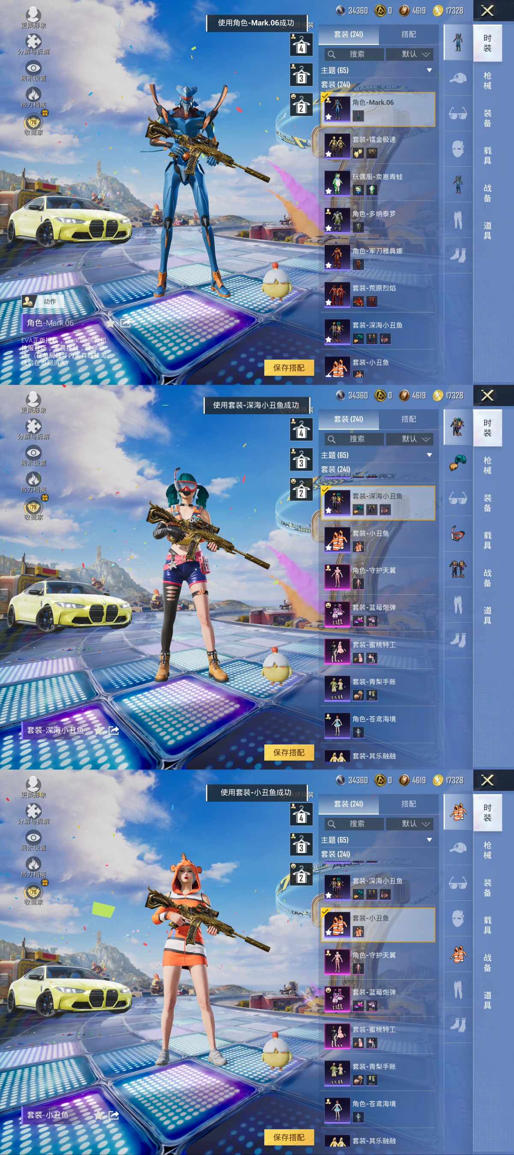Image resolution: width=514 pixels, height=1155 pixels.
Task: Toggle favorite star beside 角色-Mark.06 title
Action: (110, 323)
